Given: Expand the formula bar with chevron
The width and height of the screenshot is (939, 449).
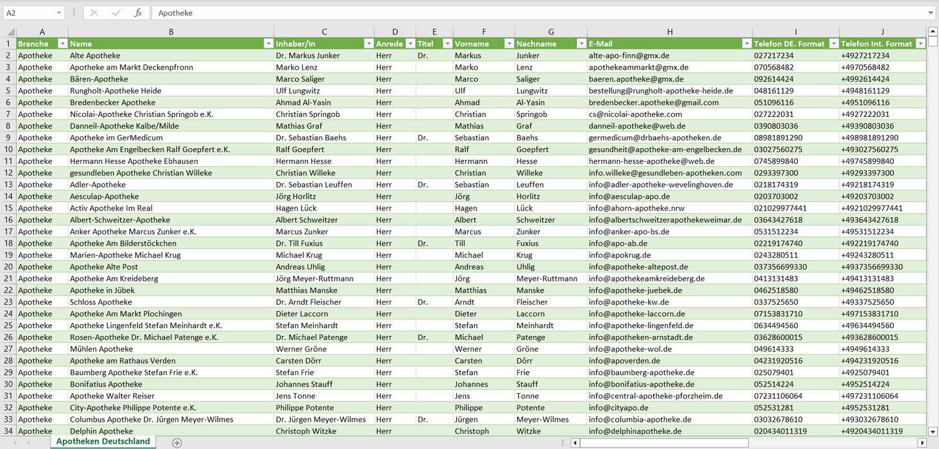Looking at the screenshot, I should click(931, 13).
